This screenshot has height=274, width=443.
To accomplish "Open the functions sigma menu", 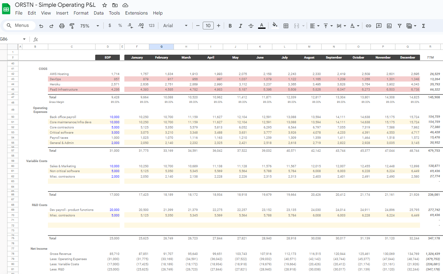I will click(x=424, y=26).
